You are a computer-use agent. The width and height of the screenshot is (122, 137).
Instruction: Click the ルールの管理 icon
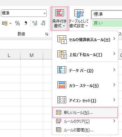59,130
